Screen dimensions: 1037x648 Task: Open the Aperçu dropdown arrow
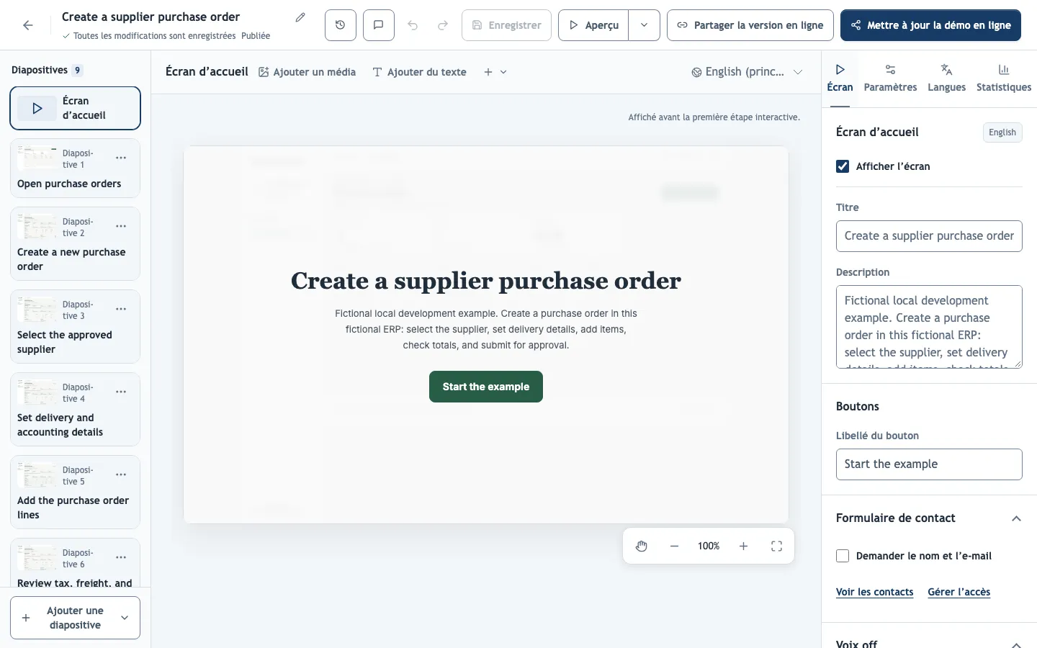coord(645,25)
